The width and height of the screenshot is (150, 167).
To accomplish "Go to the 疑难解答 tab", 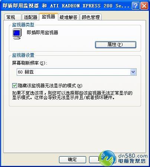I will [x=68, y=17].
